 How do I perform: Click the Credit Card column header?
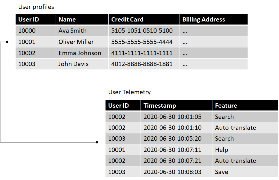144,20
